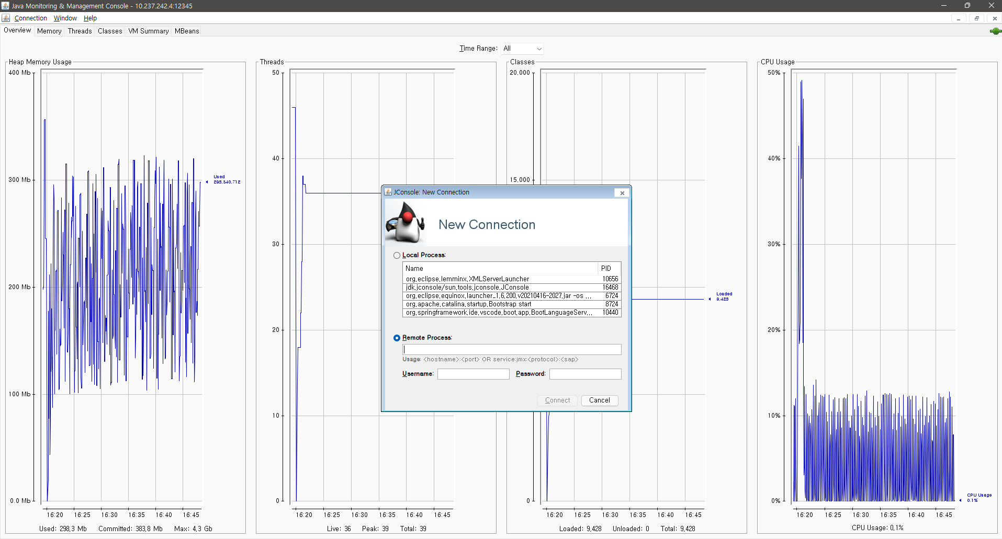The image size is (1002, 539).
Task: Click the Used heap value legend
Action: point(227,179)
